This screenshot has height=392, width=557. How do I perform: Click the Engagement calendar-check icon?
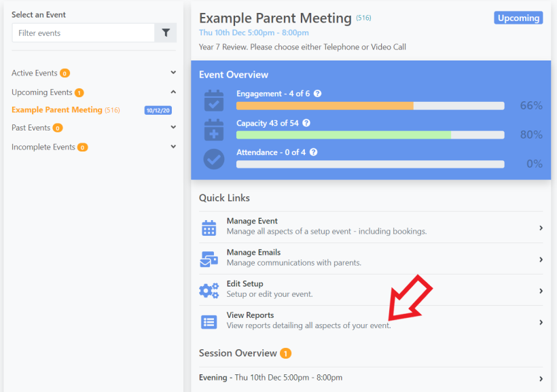pyautogui.click(x=214, y=101)
